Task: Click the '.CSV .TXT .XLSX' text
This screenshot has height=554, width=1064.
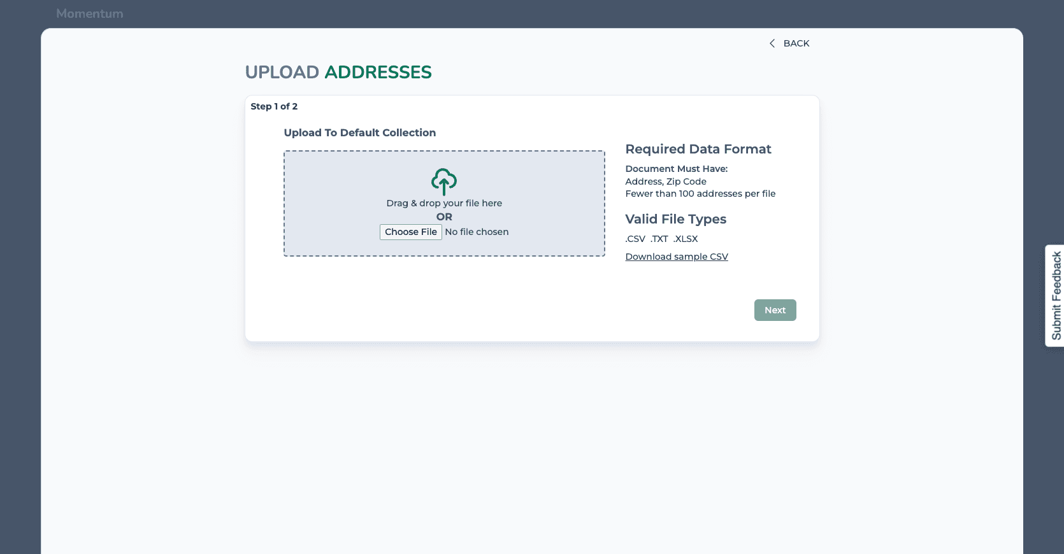Action: 661,239
